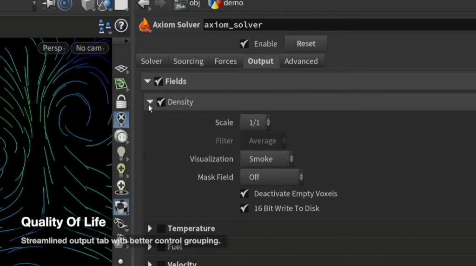
Task: Click the help question mark icon
Action: coord(121,25)
